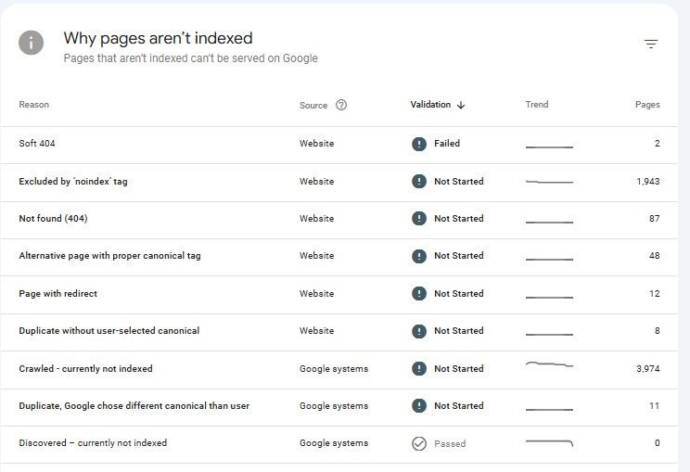
Task: Click trend sparkline for Crawled - currently not indexed
Action: click(x=549, y=367)
